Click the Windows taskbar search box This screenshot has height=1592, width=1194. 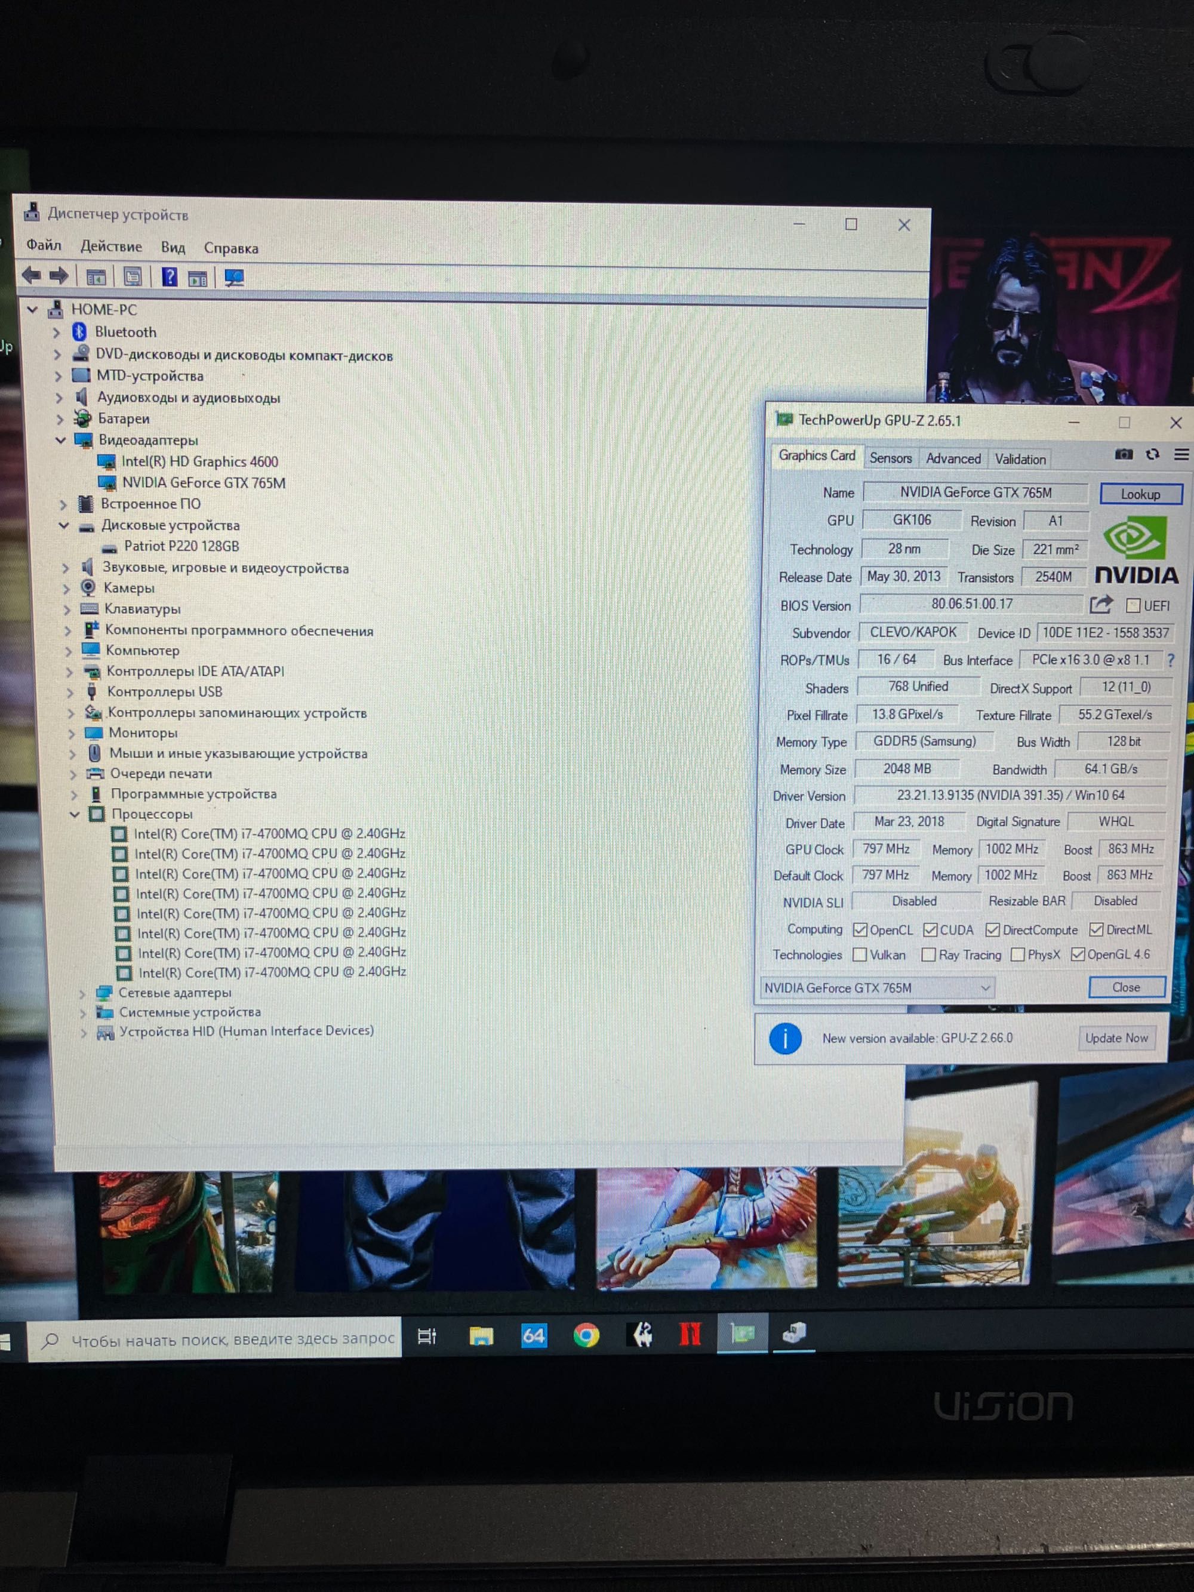tap(214, 1339)
